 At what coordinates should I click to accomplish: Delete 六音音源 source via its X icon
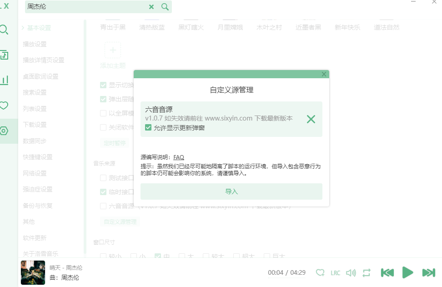311,119
